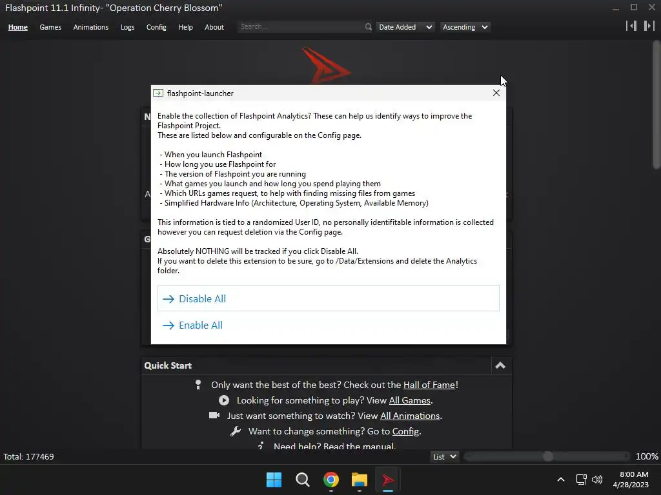Click the zoom-out minus at slider start
This screenshot has height=495, width=661.
point(470,457)
